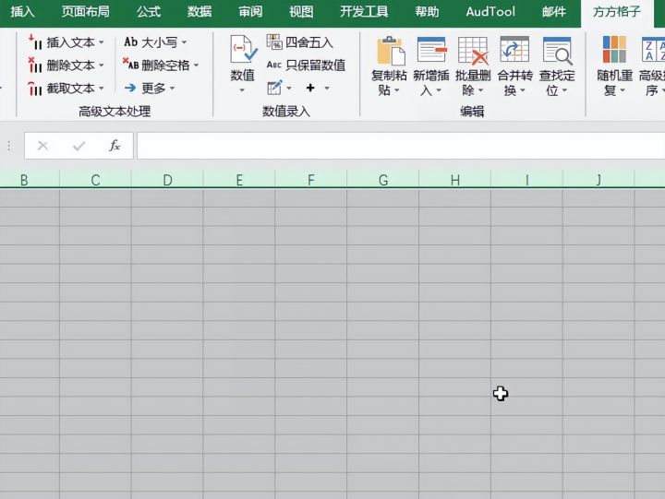Click the 复制粘贴 (copy paste) button label
The image size is (665, 499).
(389, 83)
